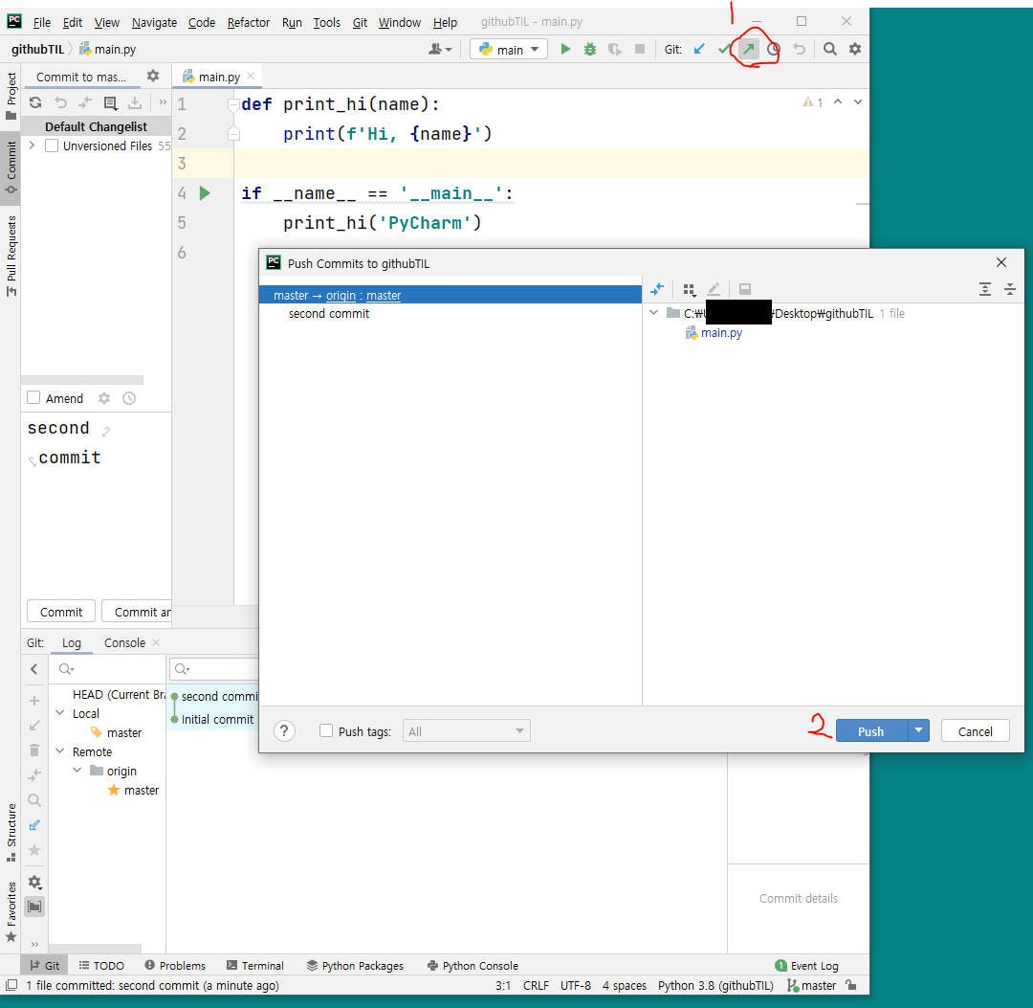Close the main.py editor tab
This screenshot has height=1008, width=1033.
coord(251,77)
